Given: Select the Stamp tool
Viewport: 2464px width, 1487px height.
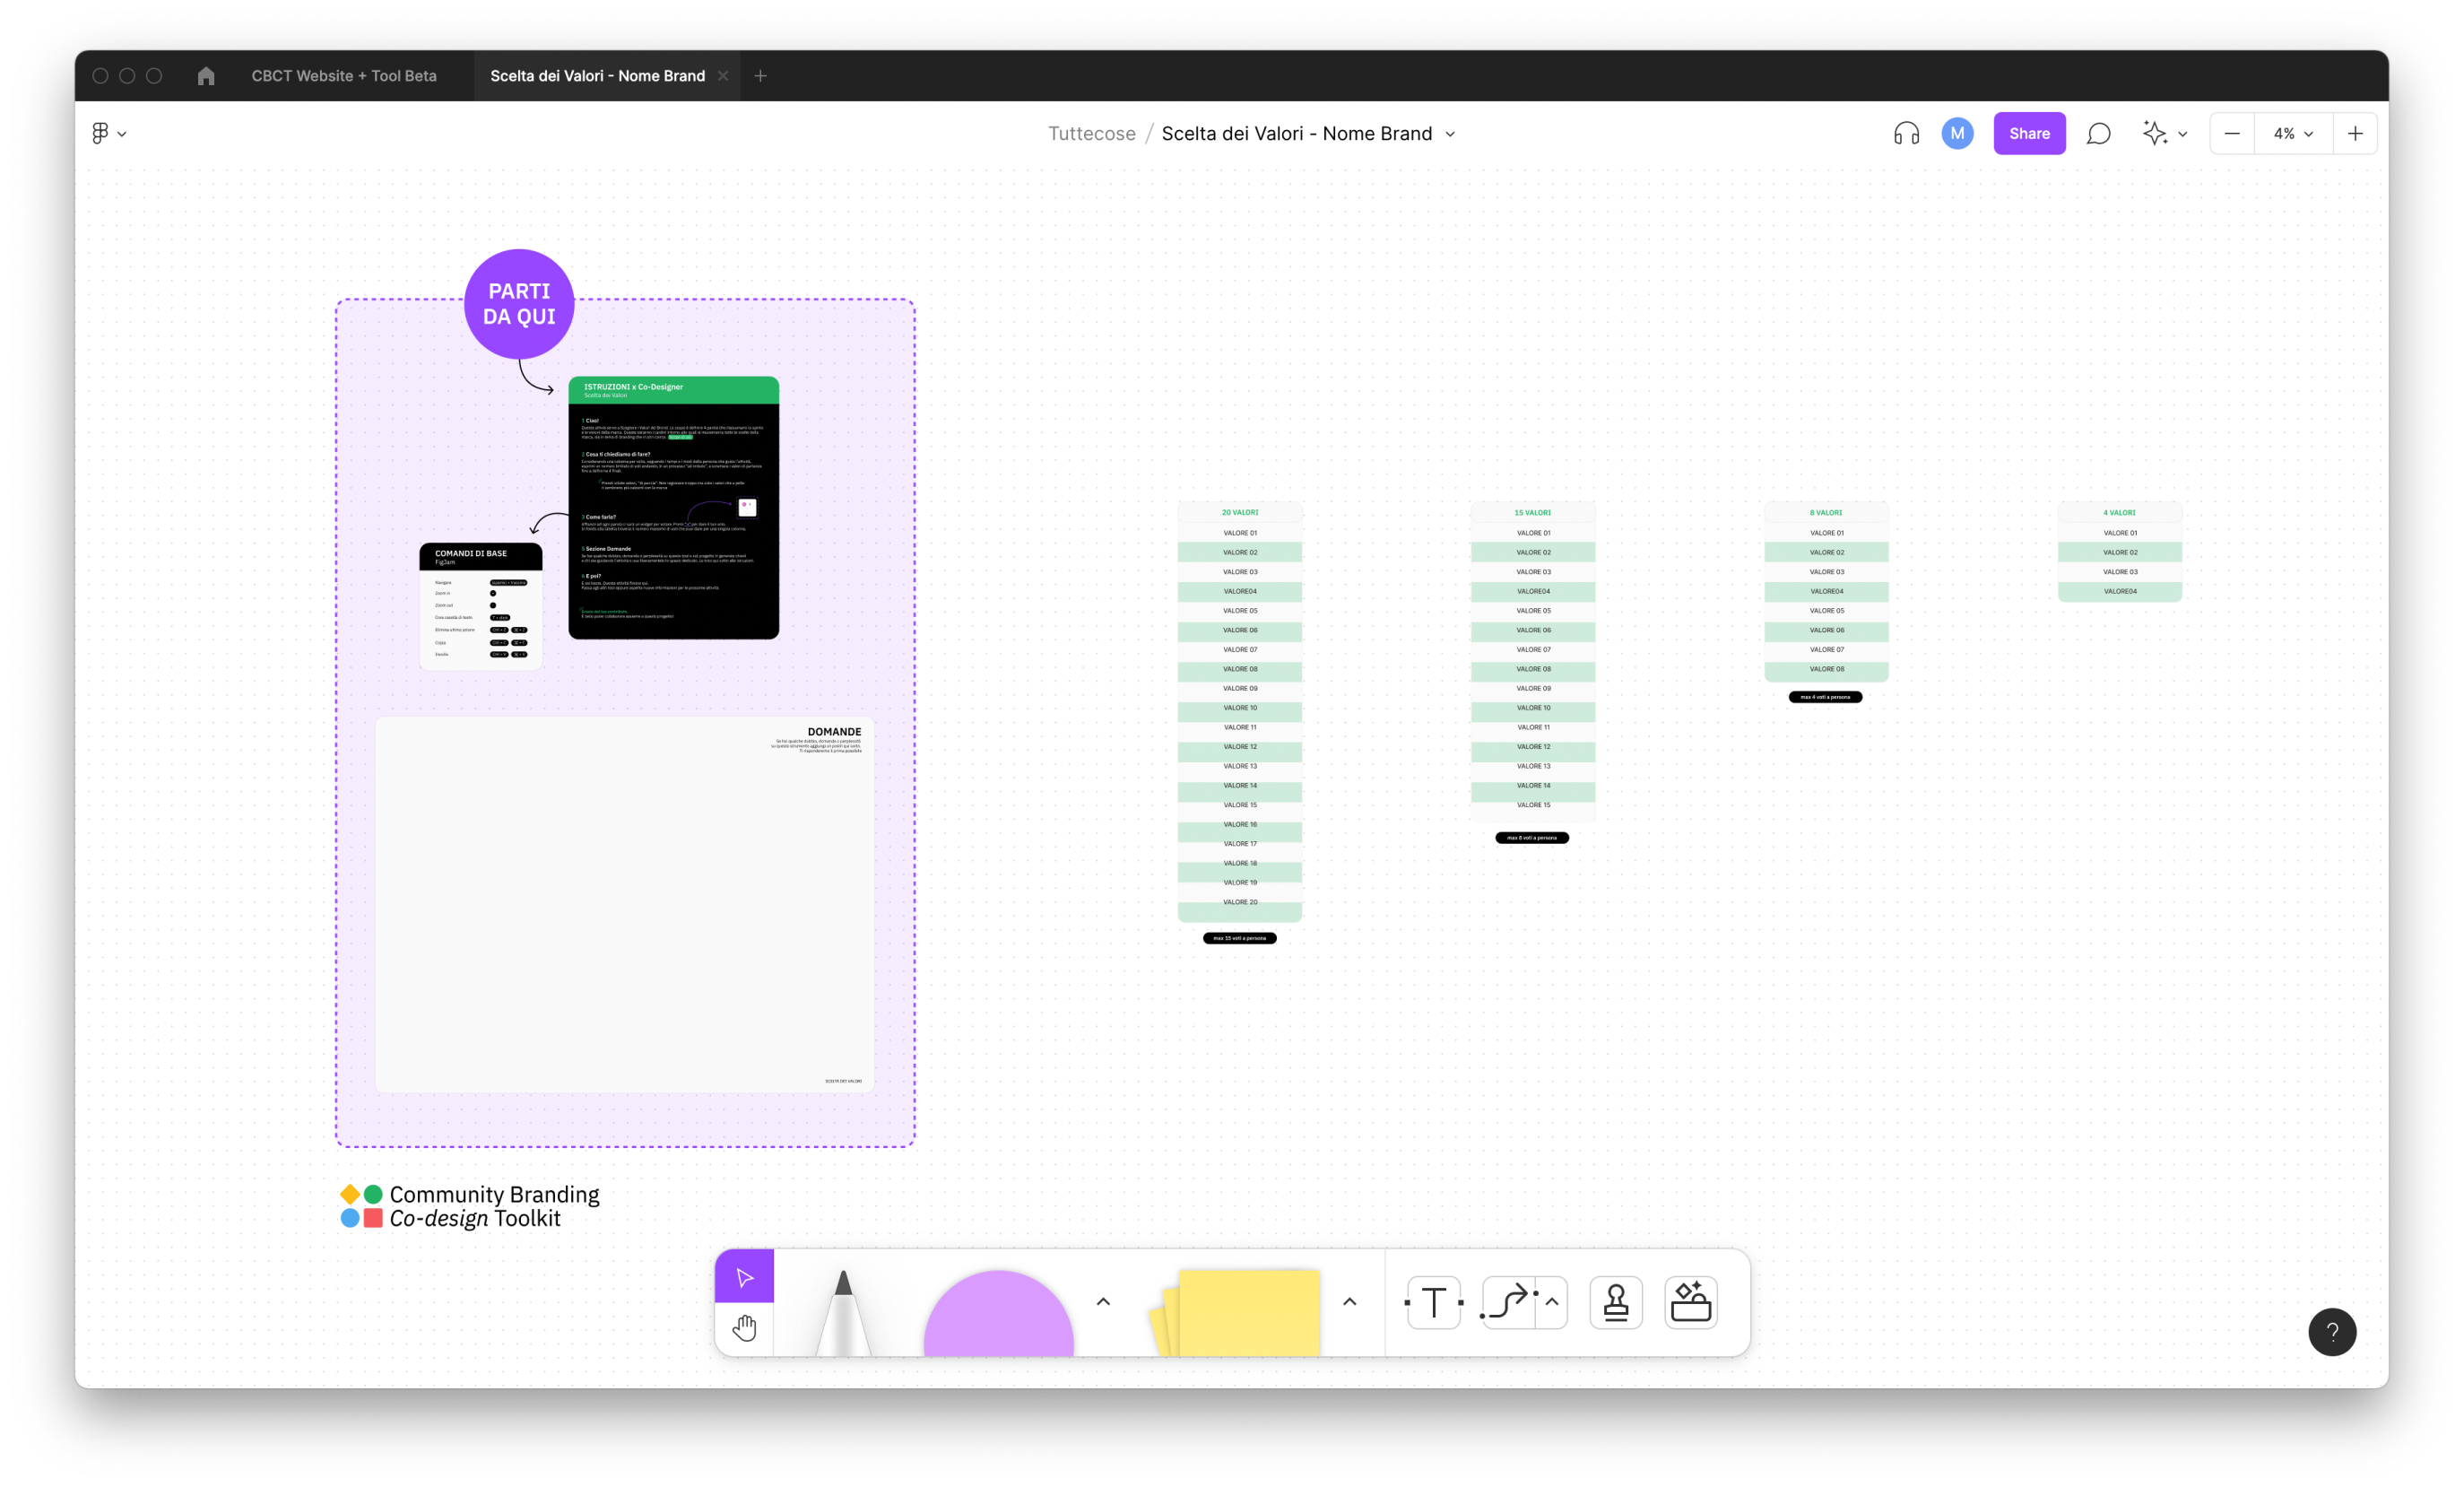Looking at the screenshot, I should coord(1615,1302).
